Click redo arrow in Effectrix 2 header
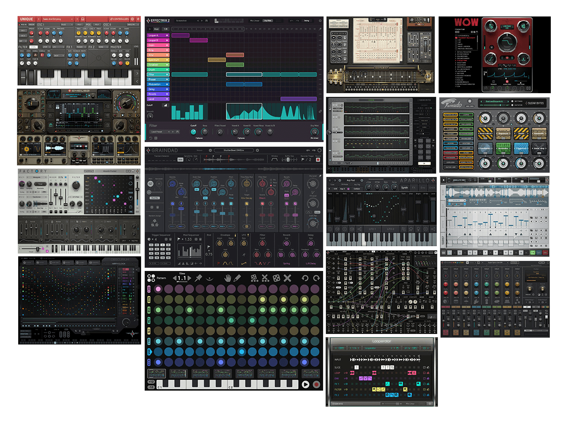This screenshot has height=424, width=565. [x=297, y=21]
